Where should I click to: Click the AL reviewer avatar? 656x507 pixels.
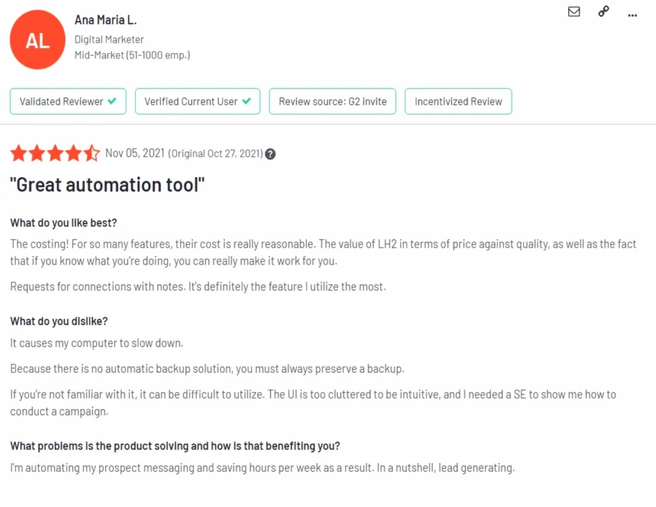coord(38,40)
